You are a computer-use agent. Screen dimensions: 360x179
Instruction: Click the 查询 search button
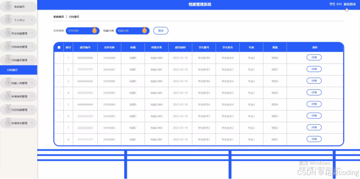161,31
